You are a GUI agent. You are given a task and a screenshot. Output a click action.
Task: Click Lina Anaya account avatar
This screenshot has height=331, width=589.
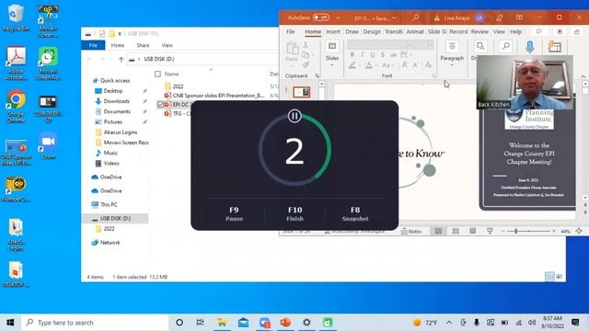[479, 17]
